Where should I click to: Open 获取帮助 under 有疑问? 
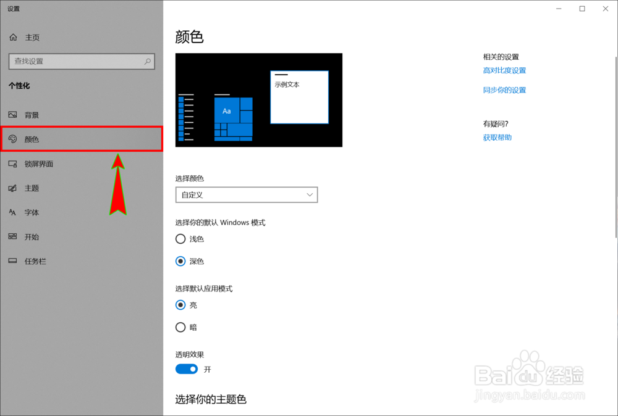coord(496,137)
